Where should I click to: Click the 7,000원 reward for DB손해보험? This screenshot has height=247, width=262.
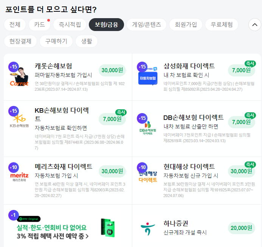[x=242, y=122]
